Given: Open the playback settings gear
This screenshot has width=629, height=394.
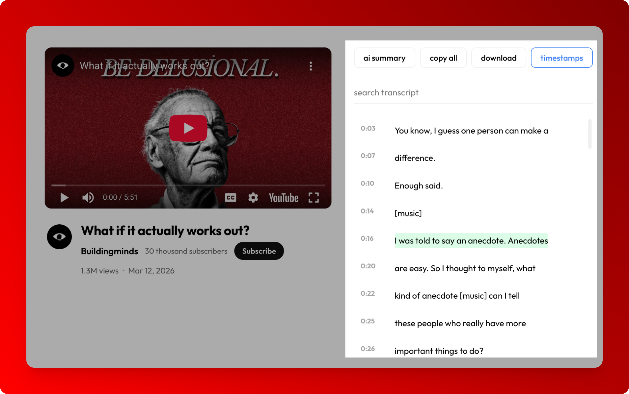Looking at the screenshot, I should (253, 197).
